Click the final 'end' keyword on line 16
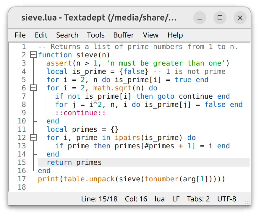The width and height of the screenshot is (259, 215). tap(44, 171)
